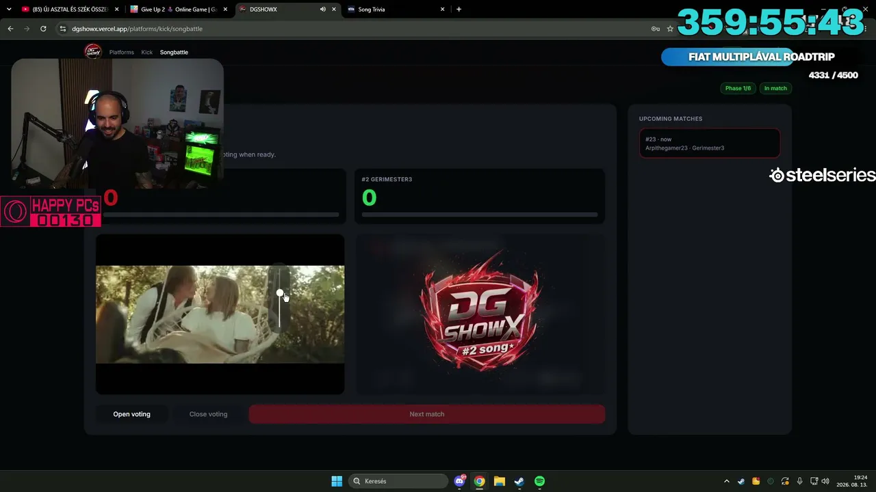Reveal the hidden #2 song card
This screenshot has height=492, width=876.
click(480, 314)
